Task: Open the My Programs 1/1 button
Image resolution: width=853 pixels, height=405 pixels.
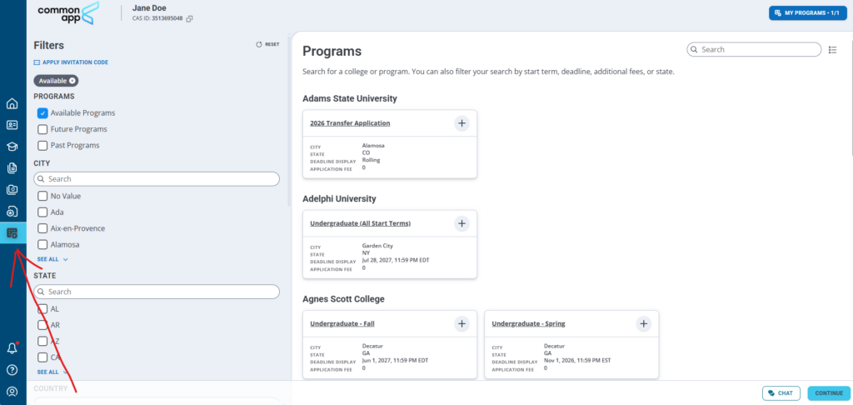Action: 807,12
